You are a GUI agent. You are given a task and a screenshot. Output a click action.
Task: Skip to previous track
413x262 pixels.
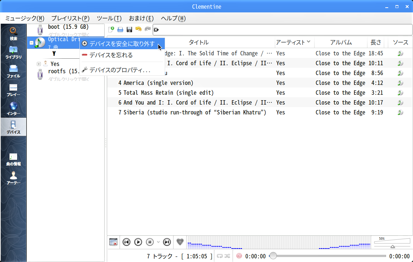126,242
